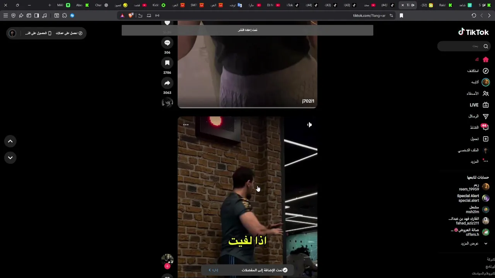Reload the page with refresh icon
495x278 pixels.
(x=474, y=15)
